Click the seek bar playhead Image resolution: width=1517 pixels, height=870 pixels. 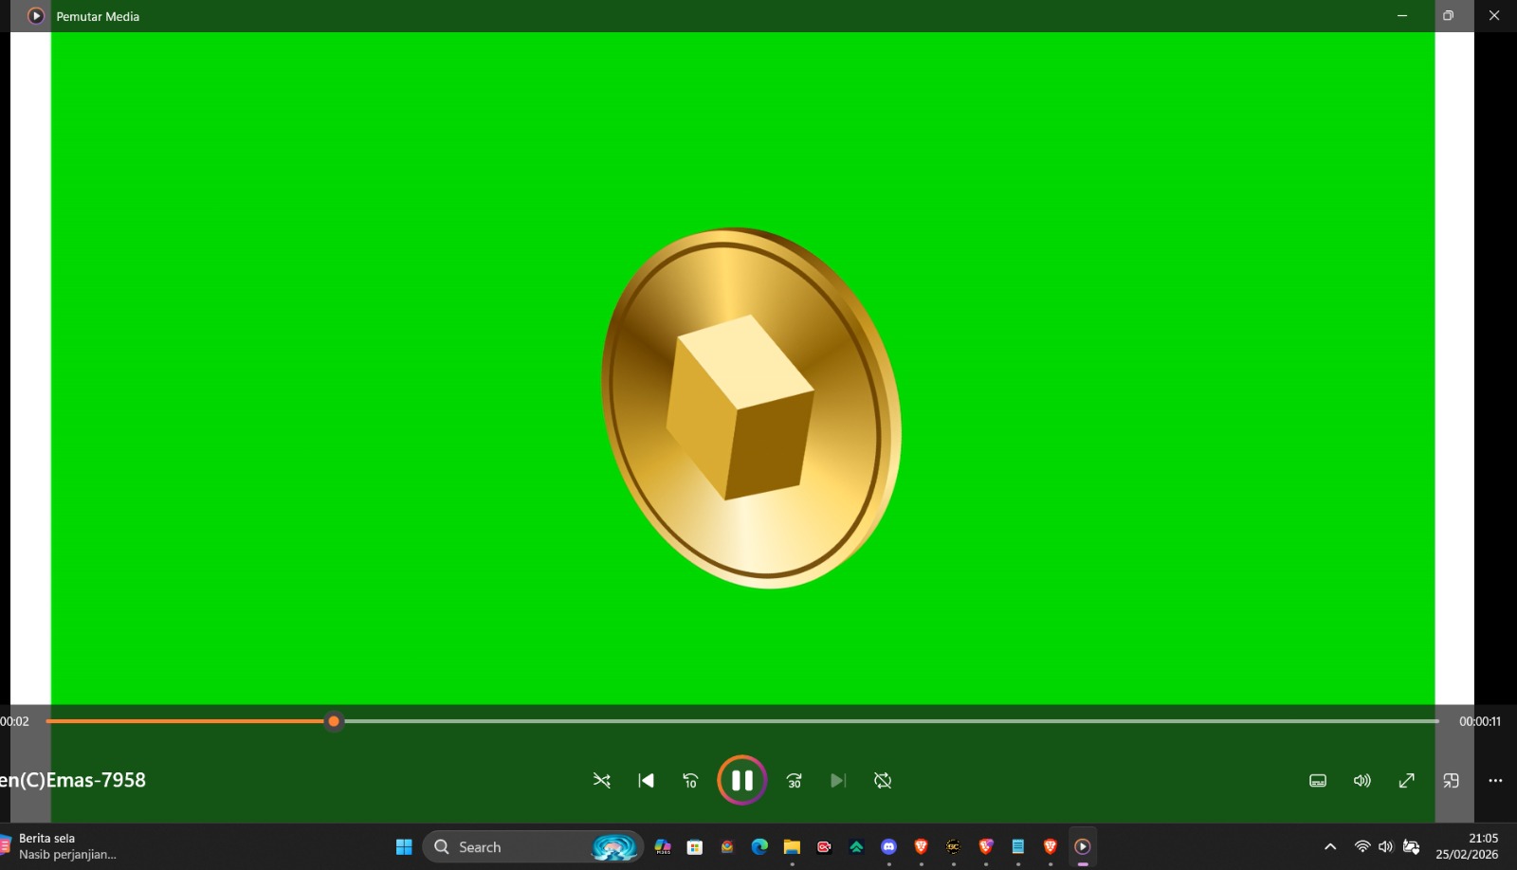(x=334, y=721)
